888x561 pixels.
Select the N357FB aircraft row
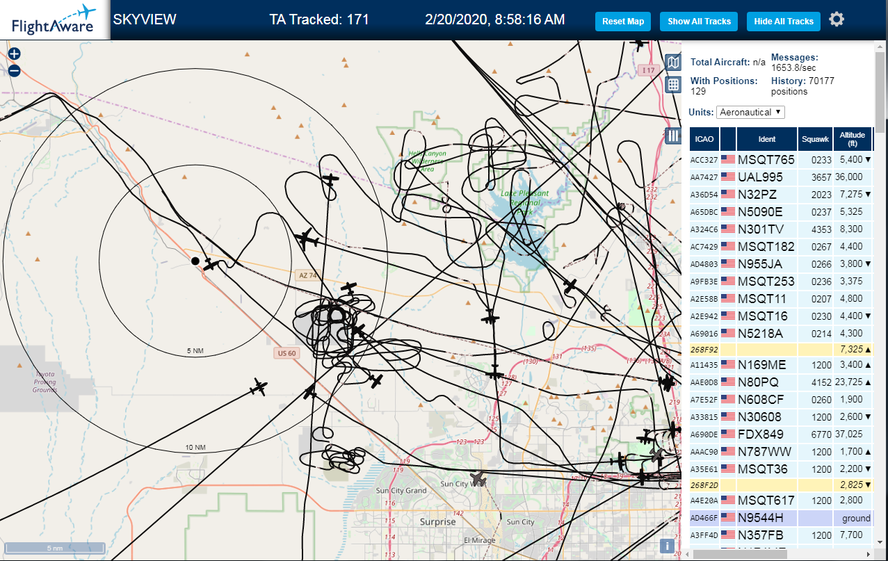click(x=781, y=535)
